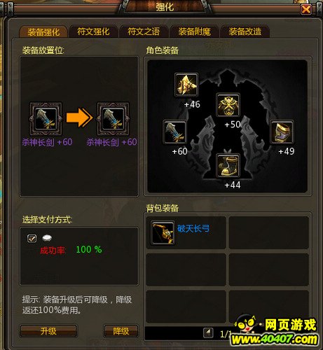
Task: Switch to the 符文强化 tab
Action: 93,31
